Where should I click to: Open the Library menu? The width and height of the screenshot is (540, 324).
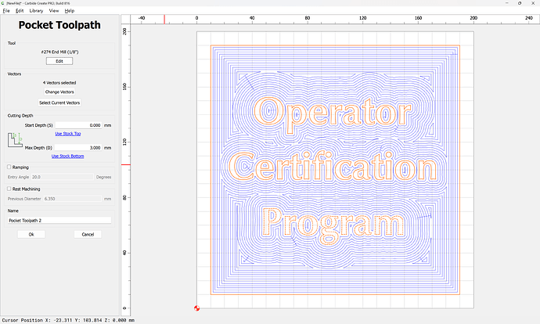point(36,11)
